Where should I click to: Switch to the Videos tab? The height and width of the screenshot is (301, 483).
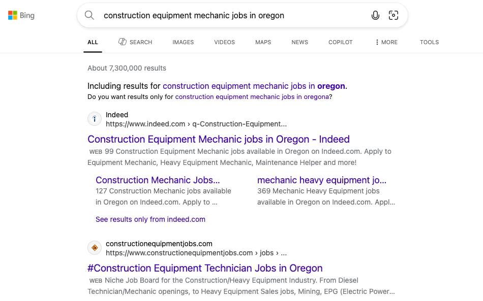coord(224,42)
